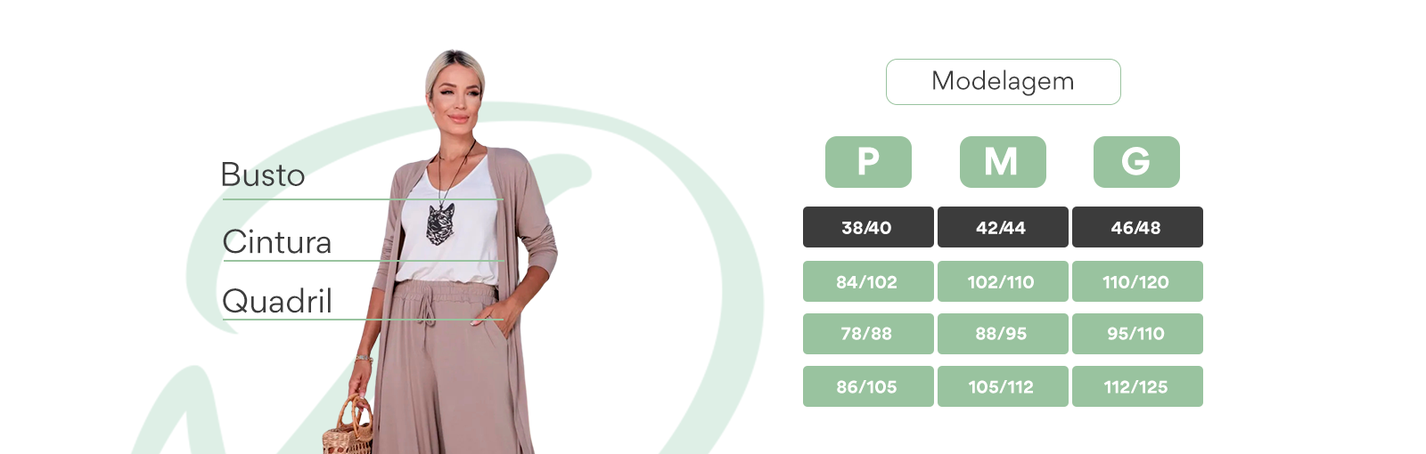Viewport: 1426px width, 454px height.
Task: Click the Quadril label
Action: (x=277, y=302)
